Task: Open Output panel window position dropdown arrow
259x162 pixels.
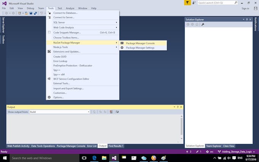Action: 174,107
